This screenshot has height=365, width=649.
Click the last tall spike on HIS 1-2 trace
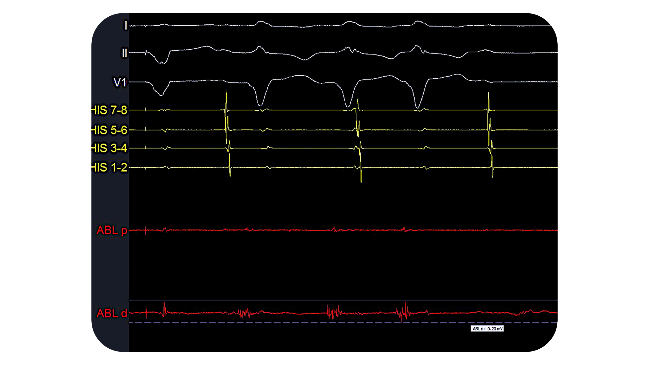492,166
